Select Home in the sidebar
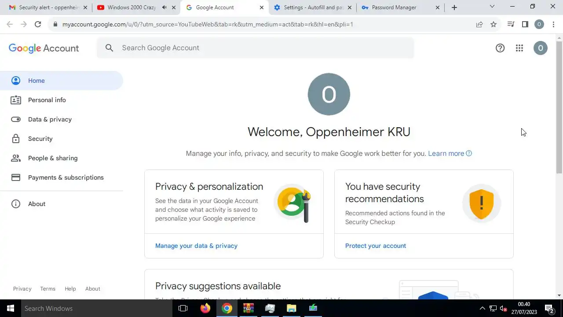Viewport: 563px width, 317px height. 62,81
